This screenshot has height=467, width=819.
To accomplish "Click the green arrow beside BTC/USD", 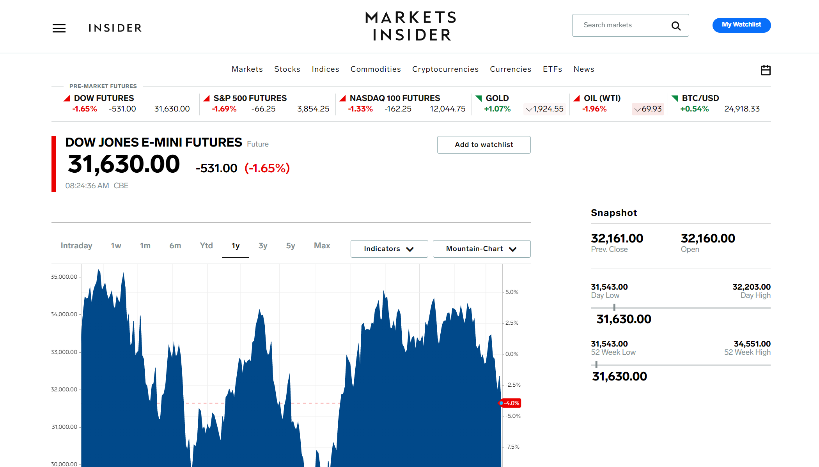I will coord(675,98).
